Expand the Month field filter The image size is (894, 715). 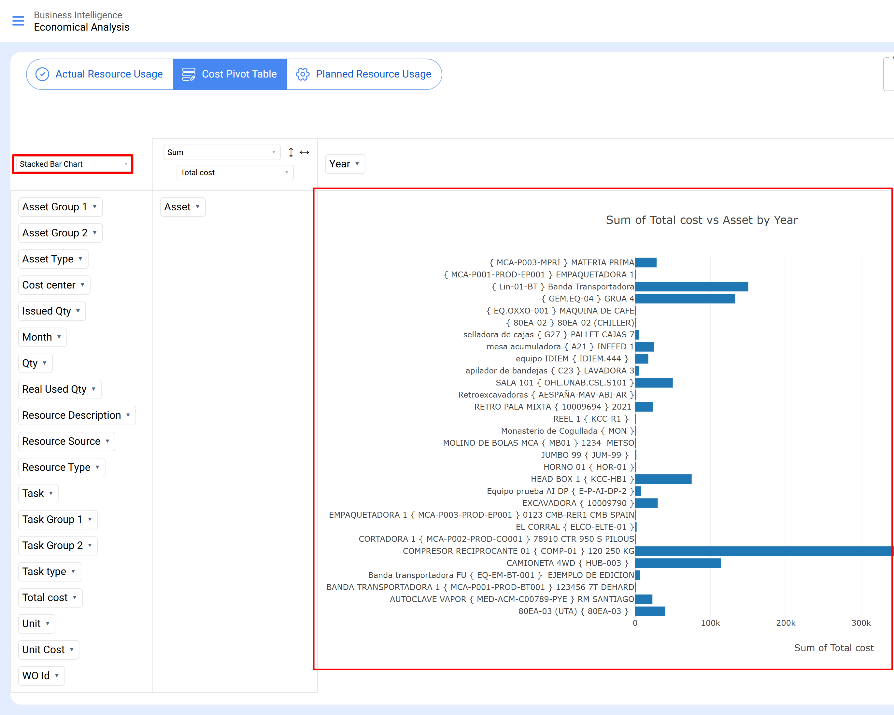coord(59,337)
